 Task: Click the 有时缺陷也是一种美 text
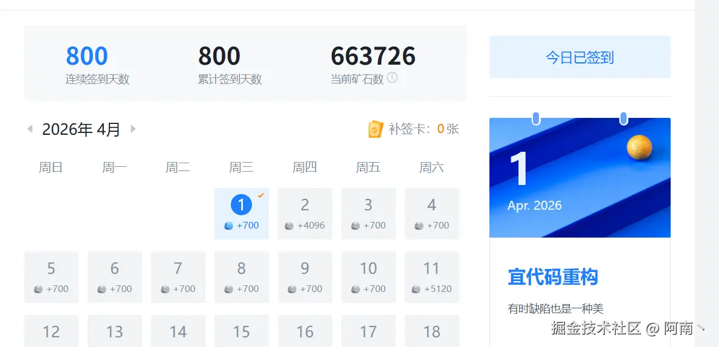(x=555, y=308)
